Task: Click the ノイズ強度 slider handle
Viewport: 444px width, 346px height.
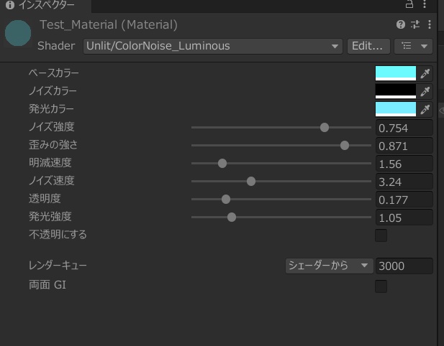Action: 325,127
